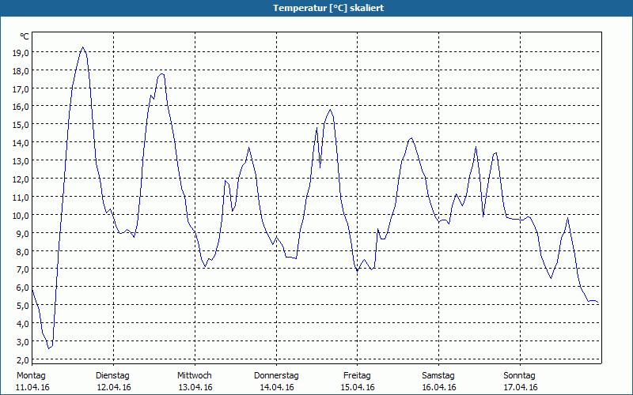Image resolution: width=633 pixels, height=395 pixels.
Task: Click the Donnerstag day label
Action: [x=276, y=376]
